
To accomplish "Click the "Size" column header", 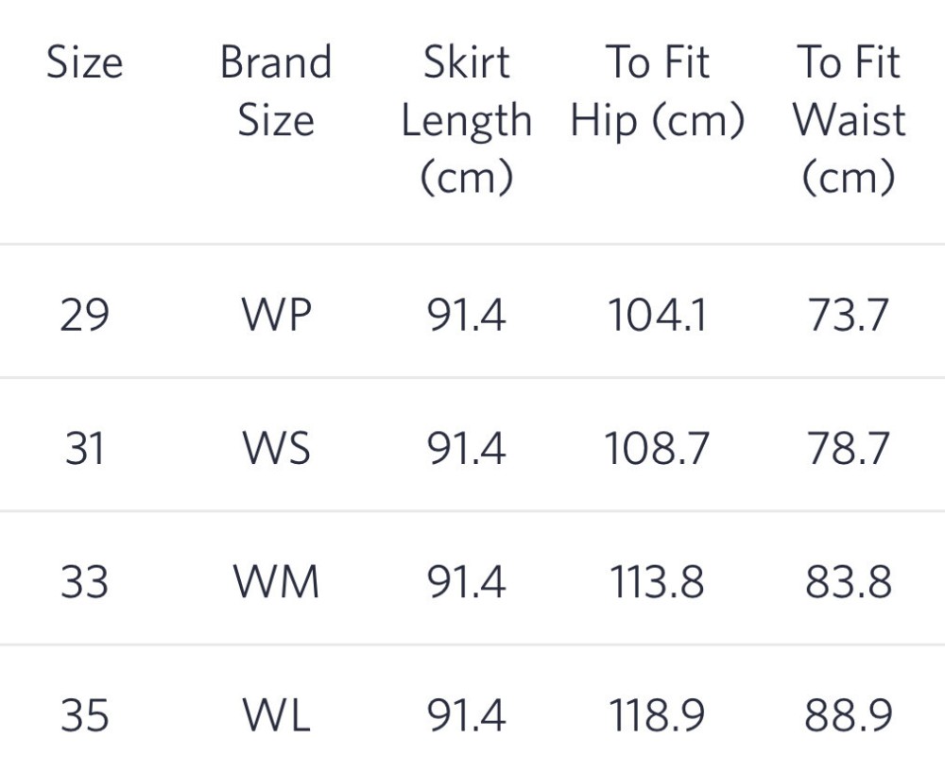I will [85, 63].
